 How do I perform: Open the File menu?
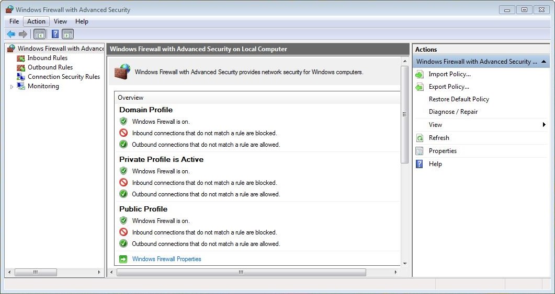tap(14, 21)
